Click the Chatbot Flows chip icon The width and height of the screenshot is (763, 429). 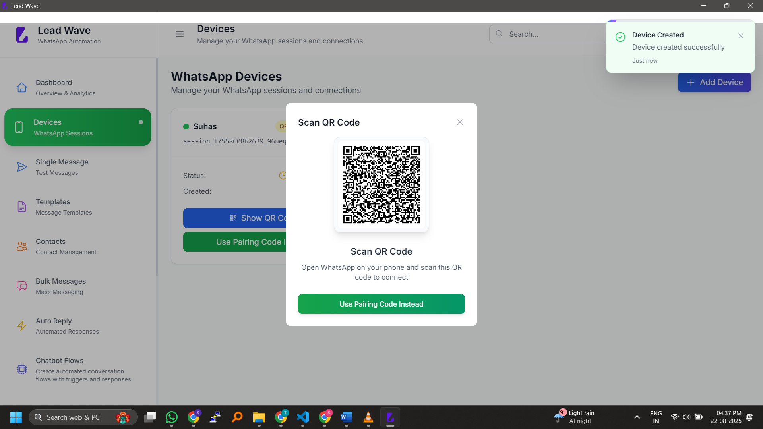point(22,369)
